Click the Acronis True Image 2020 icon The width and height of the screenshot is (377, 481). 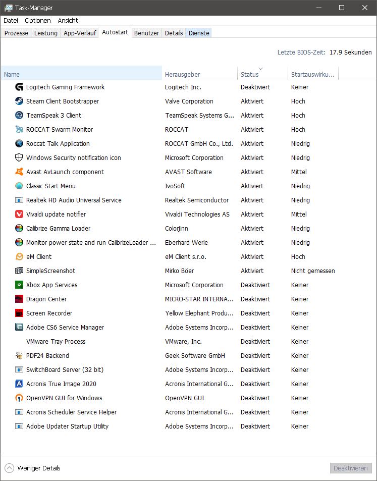19,384
